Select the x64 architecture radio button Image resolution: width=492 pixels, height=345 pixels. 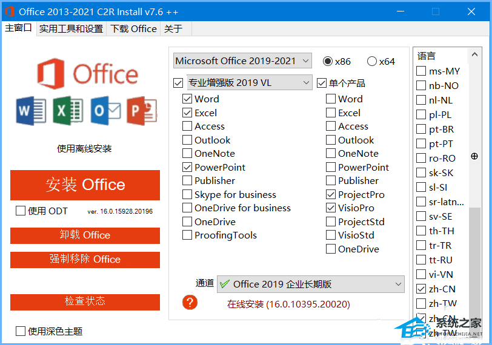pyautogui.click(x=372, y=61)
